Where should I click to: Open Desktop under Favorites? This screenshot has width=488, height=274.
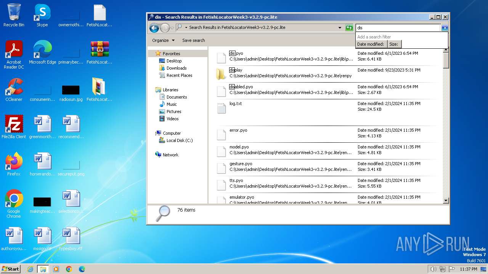174,61
